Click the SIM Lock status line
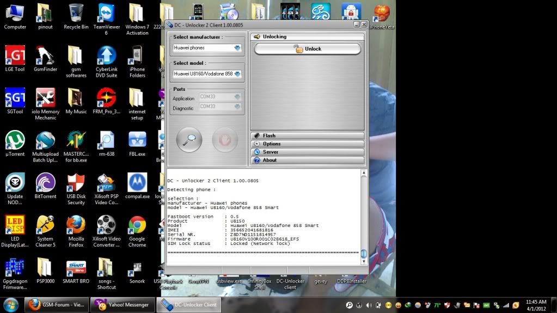Image resolution: width=557 pixels, height=313 pixels. pos(229,244)
